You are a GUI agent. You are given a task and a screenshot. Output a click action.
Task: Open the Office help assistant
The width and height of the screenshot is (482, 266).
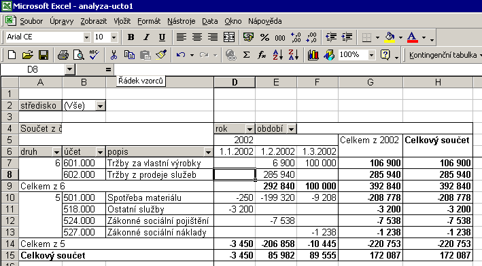(385, 55)
